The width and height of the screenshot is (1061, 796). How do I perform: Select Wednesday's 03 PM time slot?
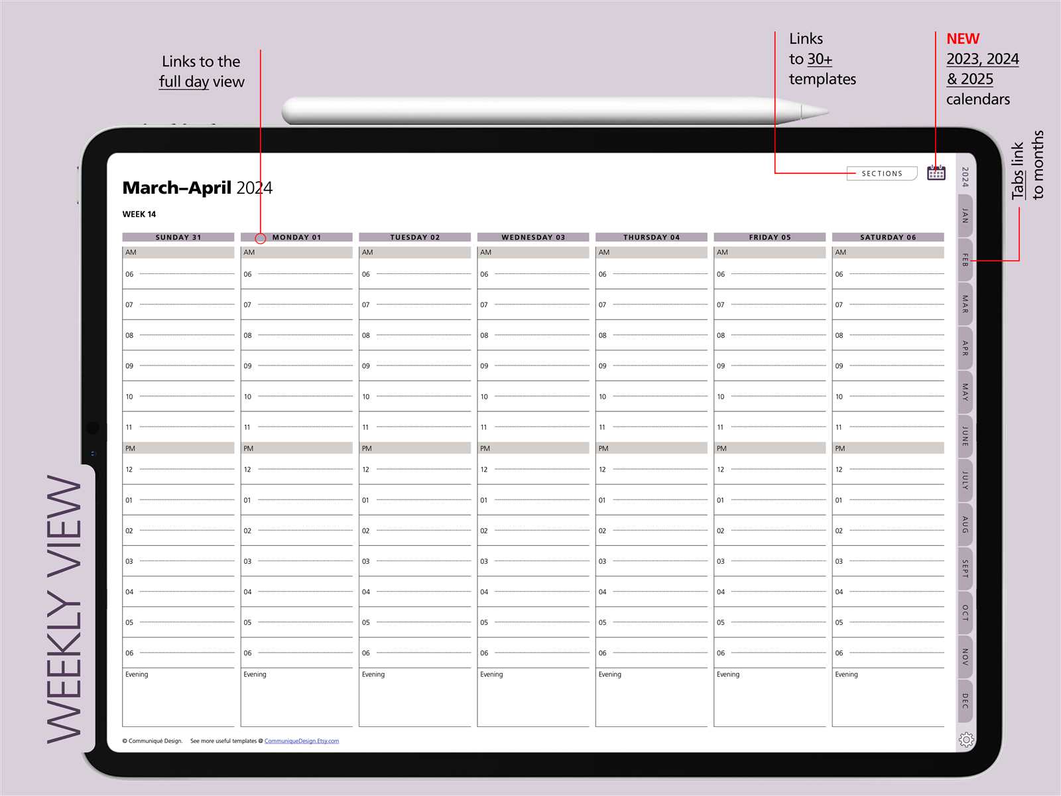[533, 561]
